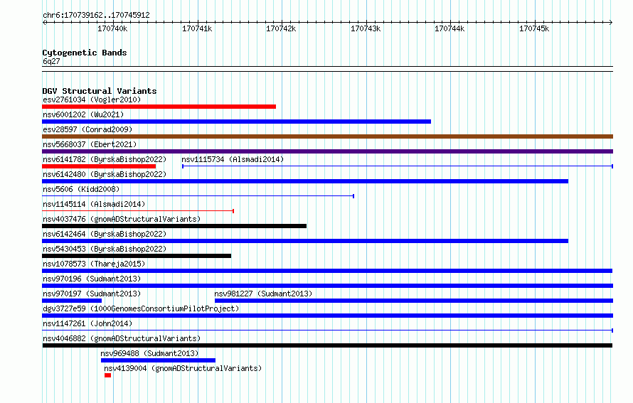This screenshot has width=633, height=403.
Task: Click the short blue nsv970197 bar
Action: tap(72, 301)
